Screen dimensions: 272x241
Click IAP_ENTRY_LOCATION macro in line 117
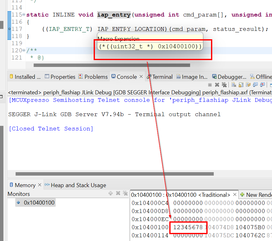pos(131,29)
